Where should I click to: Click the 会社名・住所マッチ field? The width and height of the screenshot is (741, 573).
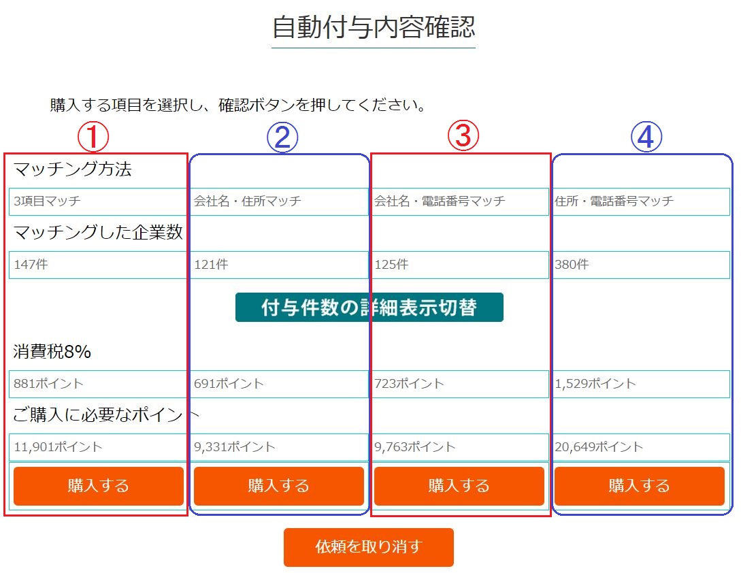click(x=279, y=201)
